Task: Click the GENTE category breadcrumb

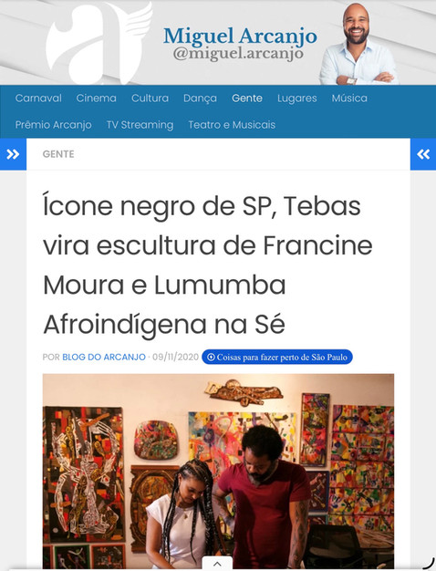Action: coord(58,154)
